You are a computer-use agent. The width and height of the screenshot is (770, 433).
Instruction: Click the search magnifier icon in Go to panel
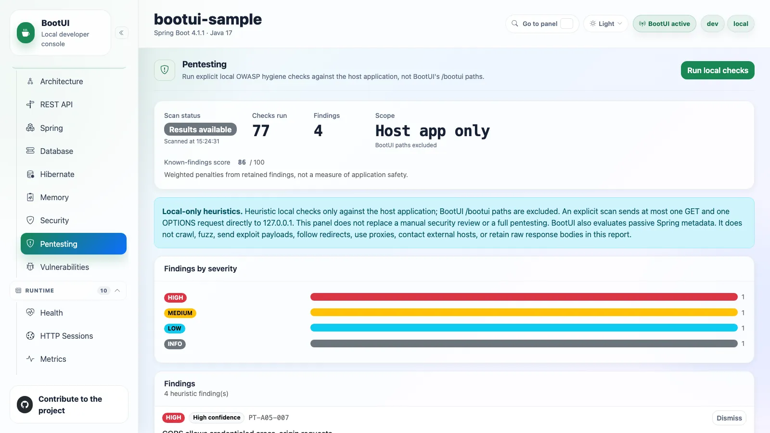tap(515, 24)
